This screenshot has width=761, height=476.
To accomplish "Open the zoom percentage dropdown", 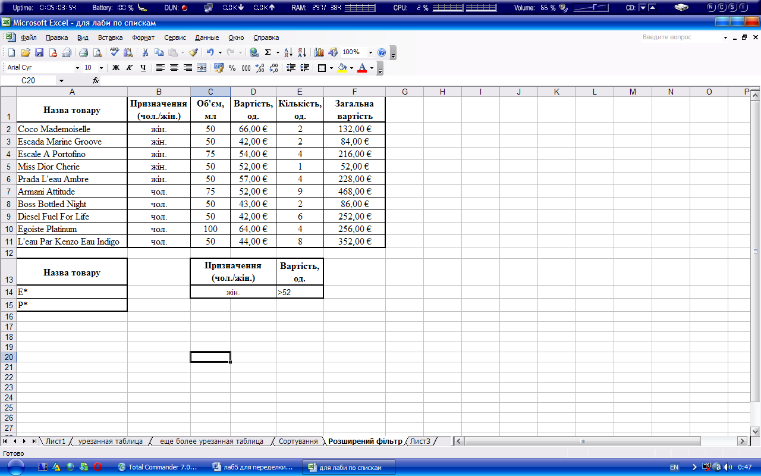I will tap(371, 52).
